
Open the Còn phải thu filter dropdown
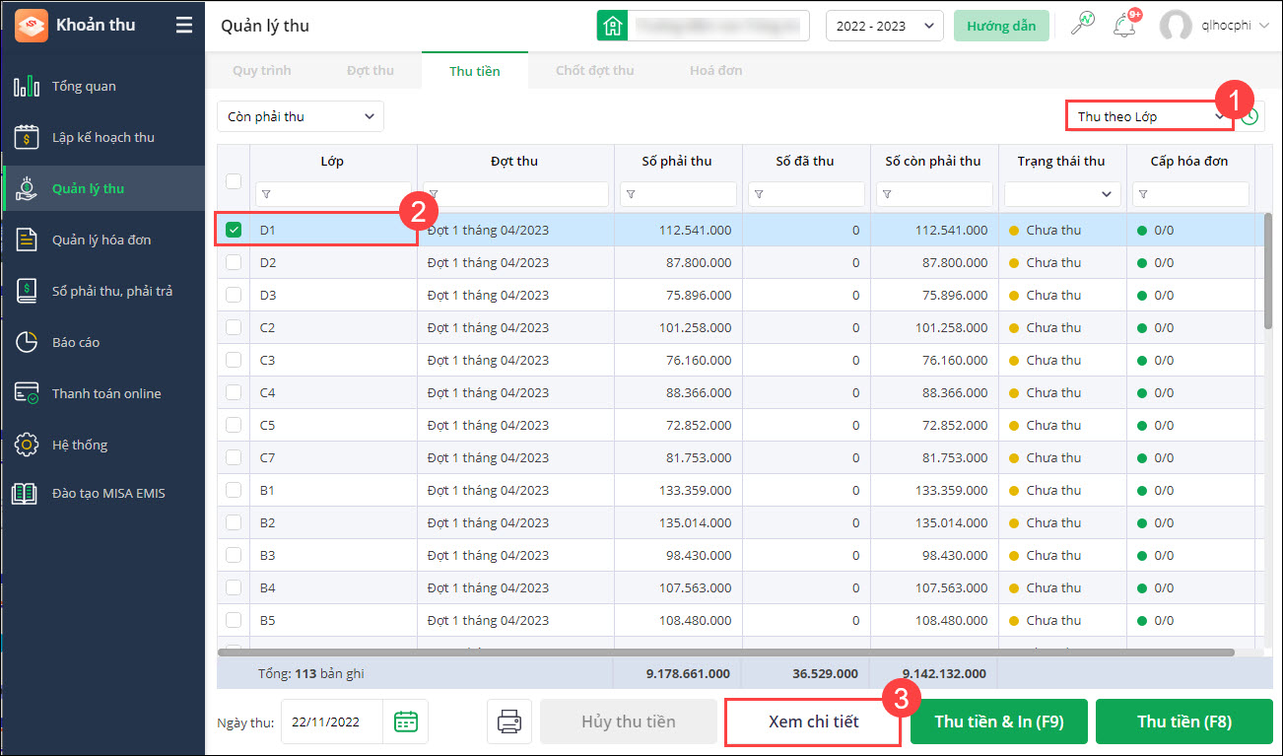click(301, 116)
